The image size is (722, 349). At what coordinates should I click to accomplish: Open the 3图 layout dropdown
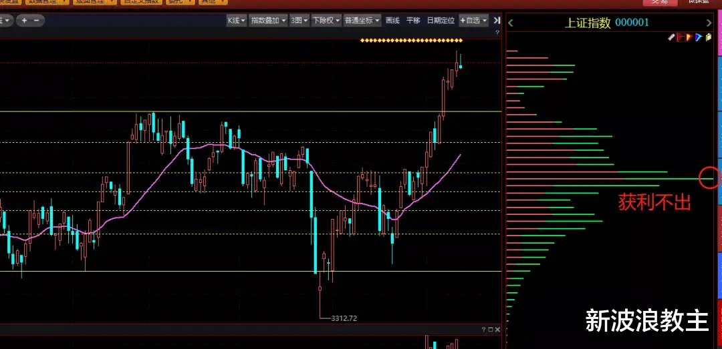click(299, 20)
